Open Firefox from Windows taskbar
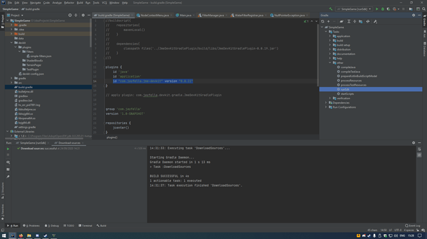 21,236
